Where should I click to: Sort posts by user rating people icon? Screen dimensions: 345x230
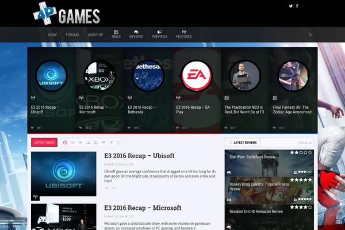click(95, 143)
